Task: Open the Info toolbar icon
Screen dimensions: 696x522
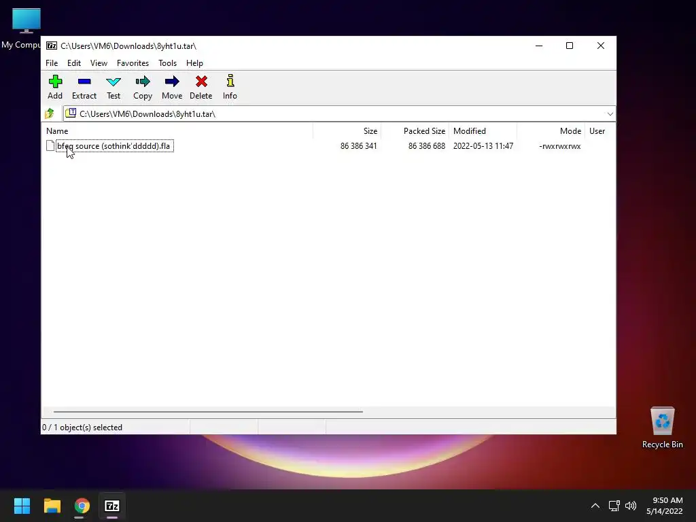Action: (x=230, y=87)
